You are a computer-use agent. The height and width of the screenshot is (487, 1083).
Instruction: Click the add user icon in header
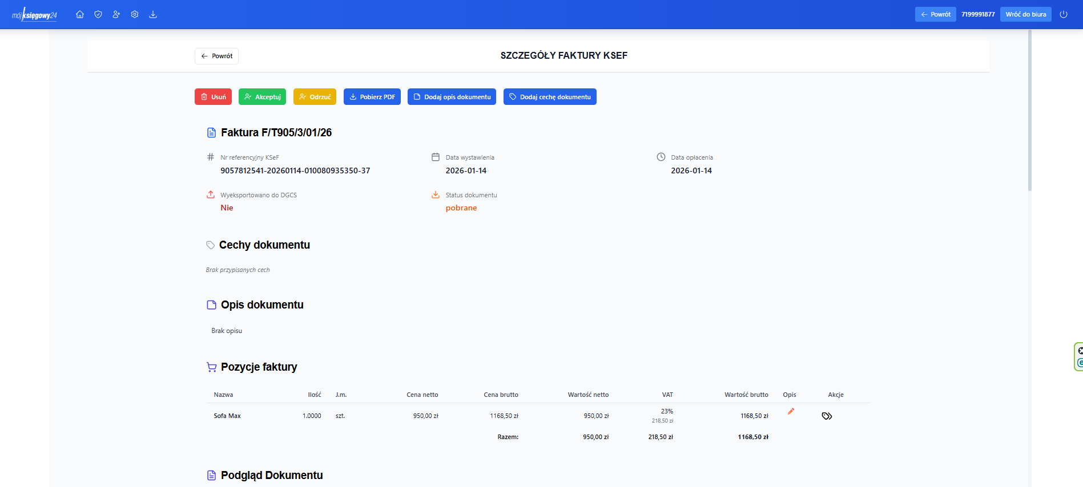pyautogui.click(x=116, y=14)
